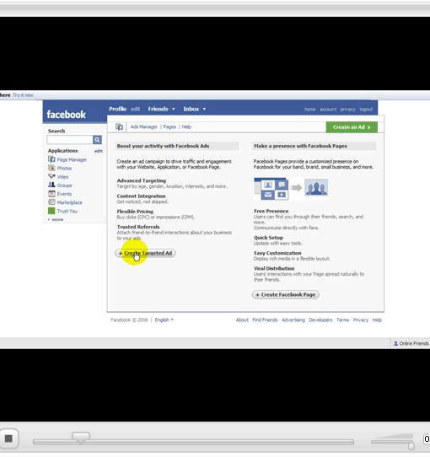Click the green Create an Ad button
The width and height of the screenshot is (430, 457).
352,127
